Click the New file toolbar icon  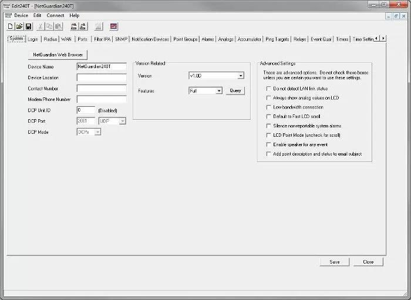coord(10,26)
